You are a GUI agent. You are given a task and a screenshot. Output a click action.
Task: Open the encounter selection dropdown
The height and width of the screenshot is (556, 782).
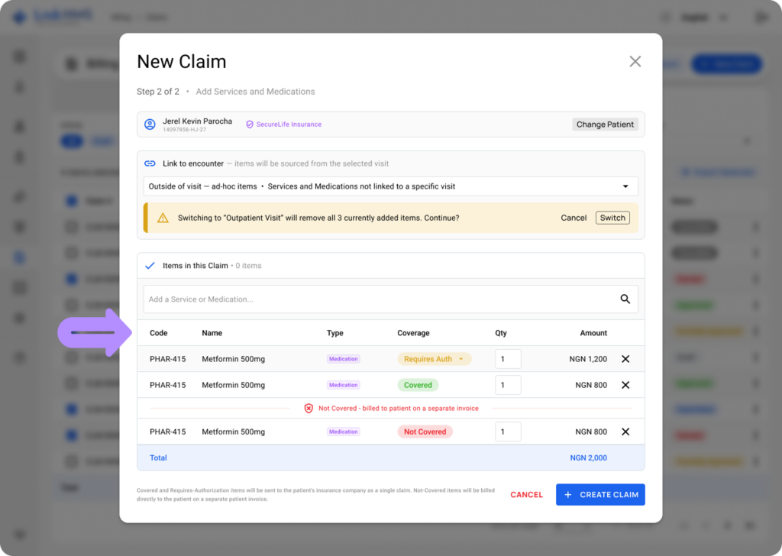390,186
